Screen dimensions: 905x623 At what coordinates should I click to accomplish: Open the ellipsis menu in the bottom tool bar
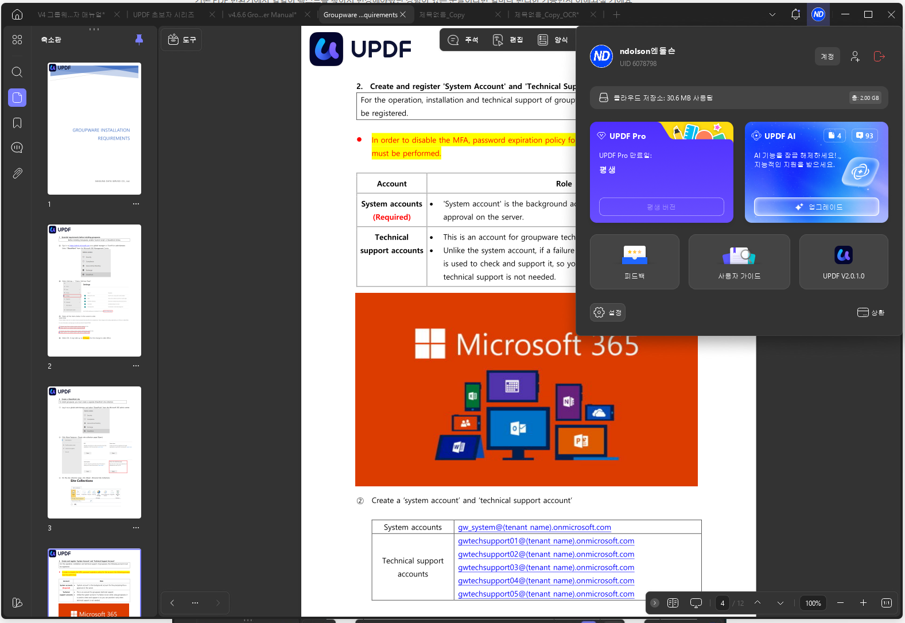pyautogui.click(x=195, y=603)
